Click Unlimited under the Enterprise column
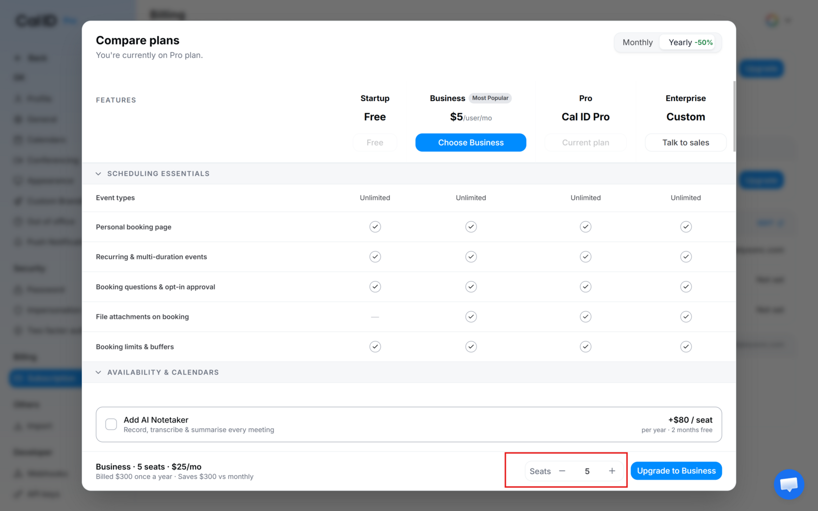The image size is (818, 511). [x=686, y=198]
